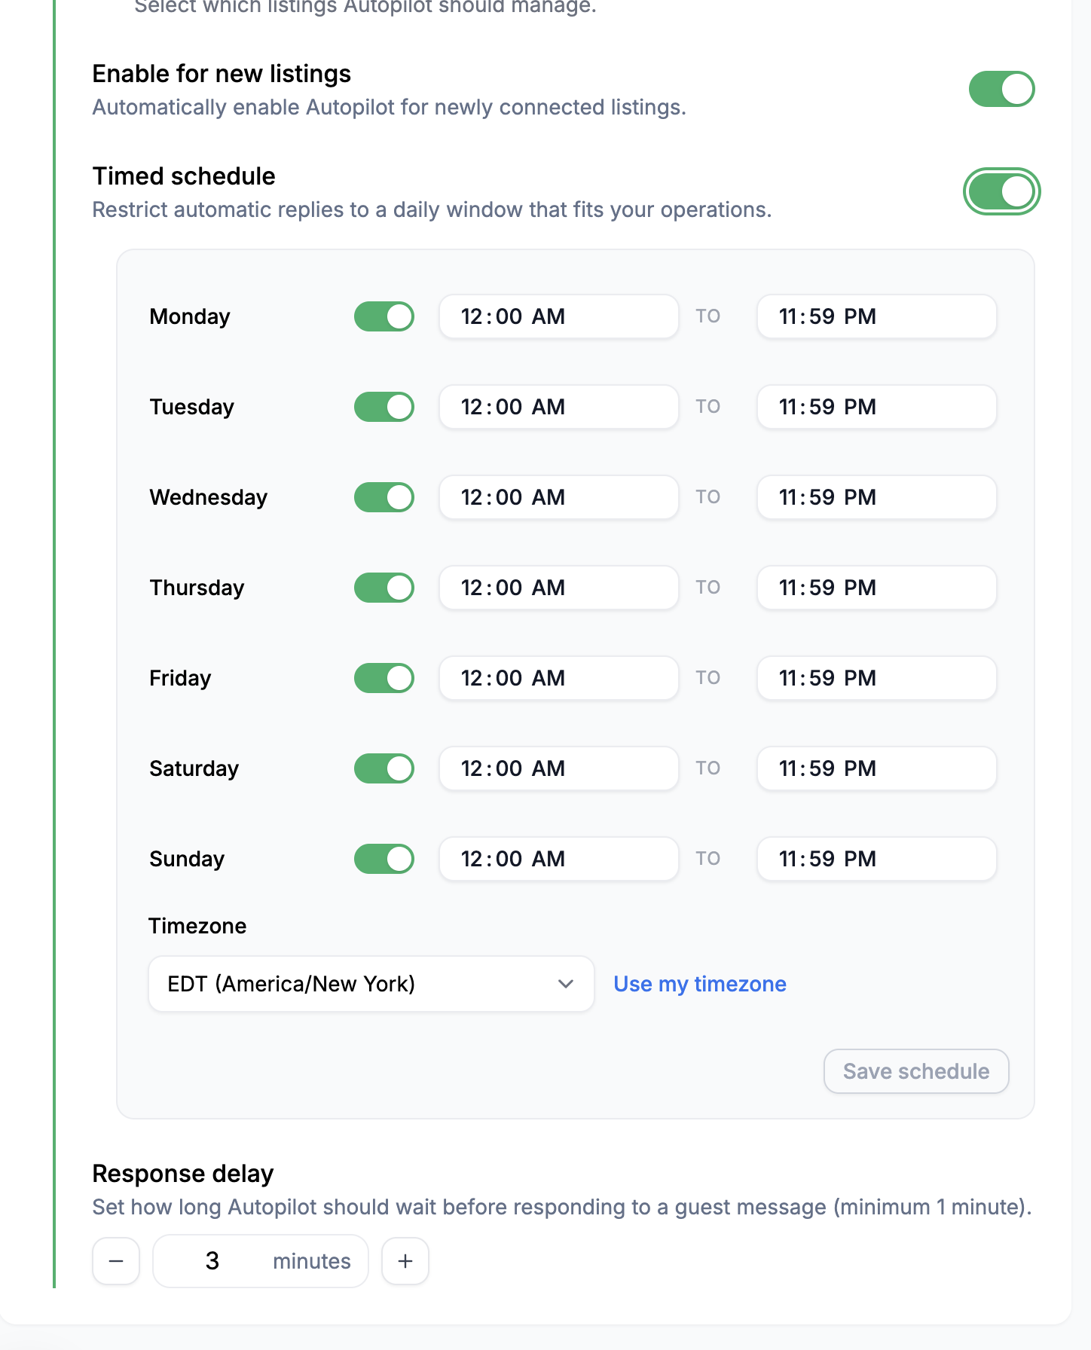Click the plus icon for response delay
1091x1350 pixels.
405,1261
